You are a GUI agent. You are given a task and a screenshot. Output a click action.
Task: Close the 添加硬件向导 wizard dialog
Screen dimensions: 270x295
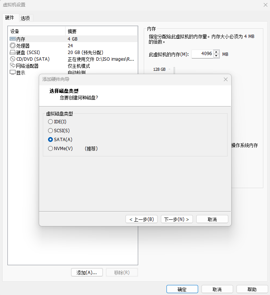(x=225, y=79)
